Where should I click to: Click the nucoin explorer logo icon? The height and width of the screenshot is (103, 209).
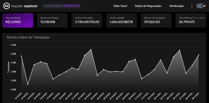[6, 6]
